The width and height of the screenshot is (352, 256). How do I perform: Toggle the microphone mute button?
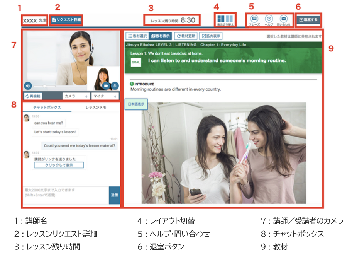click(x=115, y=86)
